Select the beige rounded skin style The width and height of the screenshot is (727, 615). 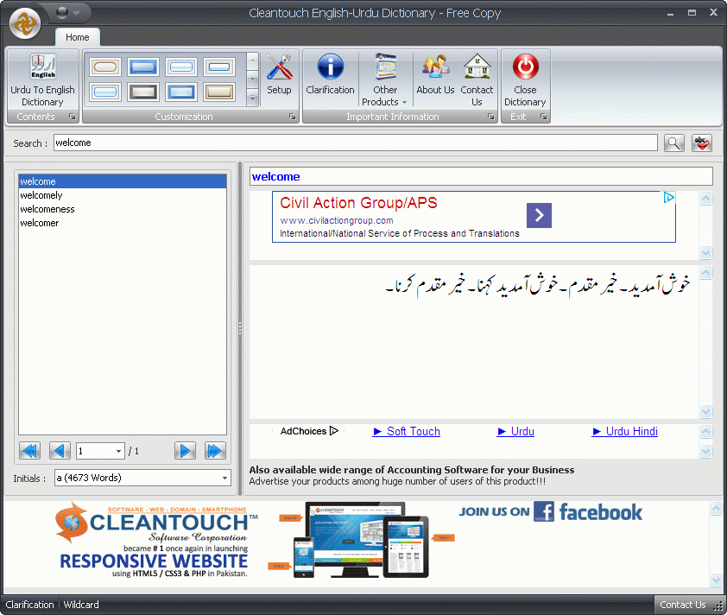point(105,67)
